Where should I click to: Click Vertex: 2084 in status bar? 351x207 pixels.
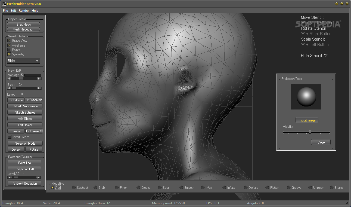51,203
